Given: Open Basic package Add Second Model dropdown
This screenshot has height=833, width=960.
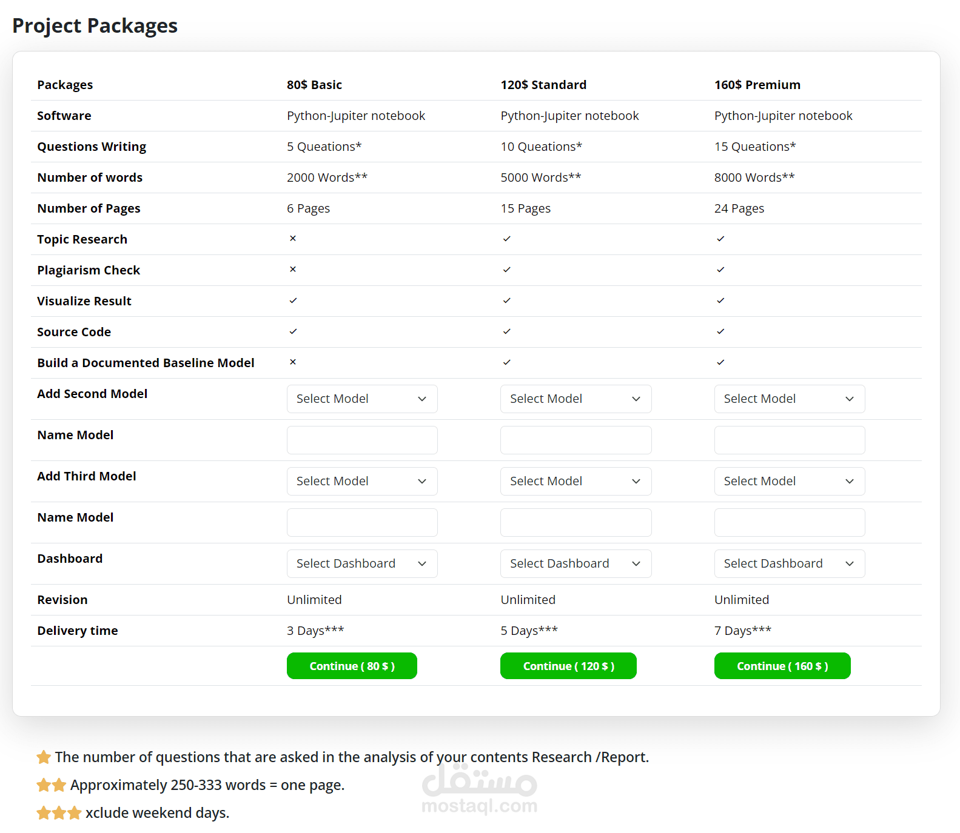Looking at the screenshot, I should [x=362, y=399].
